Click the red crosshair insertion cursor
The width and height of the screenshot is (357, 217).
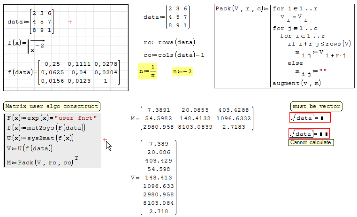70,22
